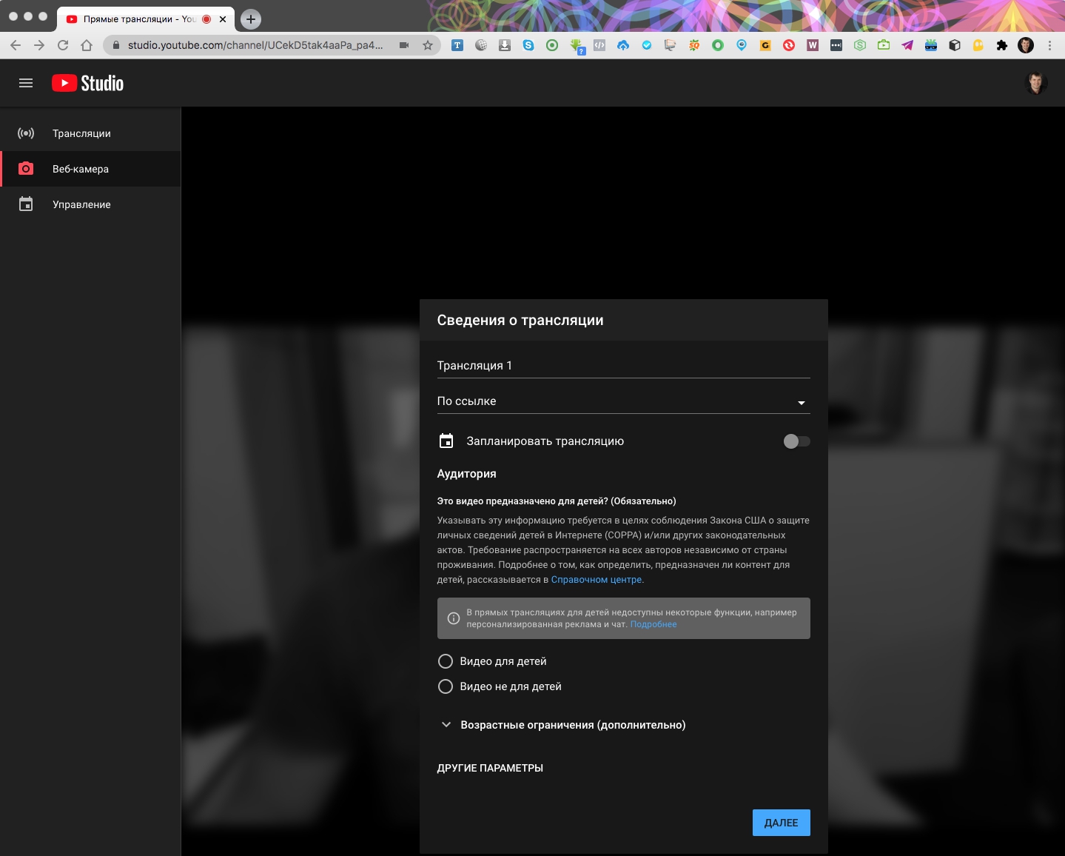Open the blue T extension icon
Screen dimensions: 1065x856
(457, 45)
